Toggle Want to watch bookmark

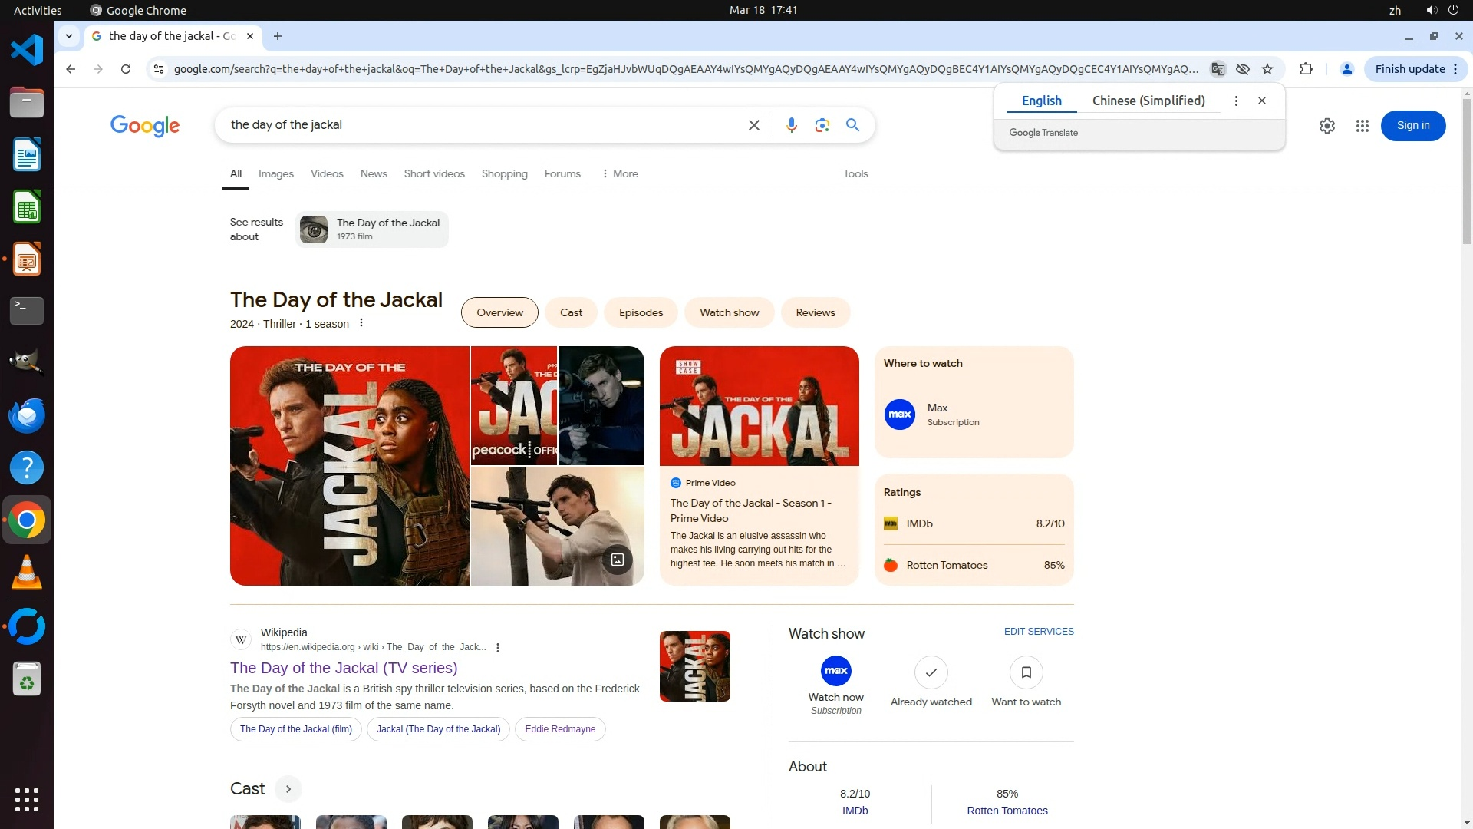[x=1026, y=673]
